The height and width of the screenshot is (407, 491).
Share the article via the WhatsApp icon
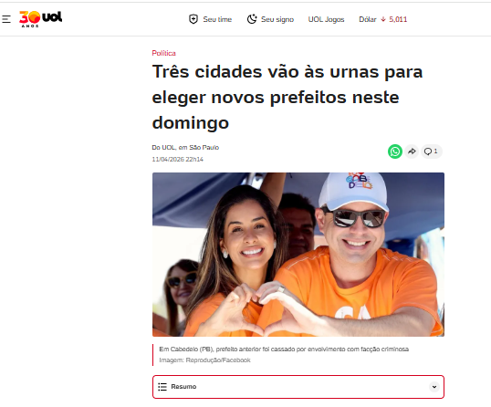point(395,151)
